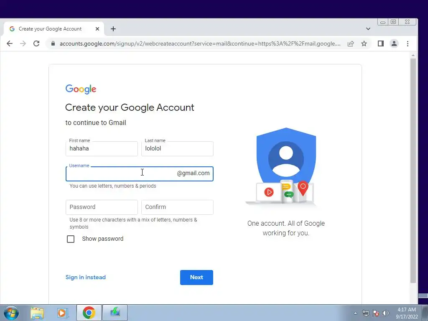Launch Windows Media Player from the taskbar
428x321 pixels.
coord(63,313)
